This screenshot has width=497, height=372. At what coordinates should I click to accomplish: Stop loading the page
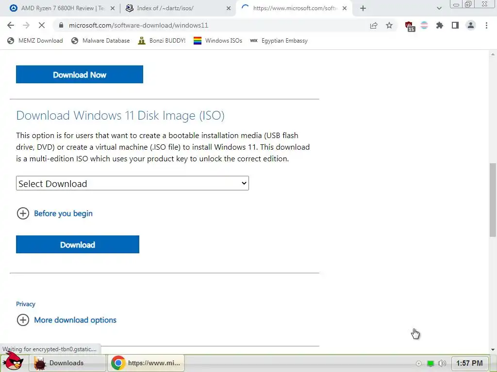coord(42,25)
